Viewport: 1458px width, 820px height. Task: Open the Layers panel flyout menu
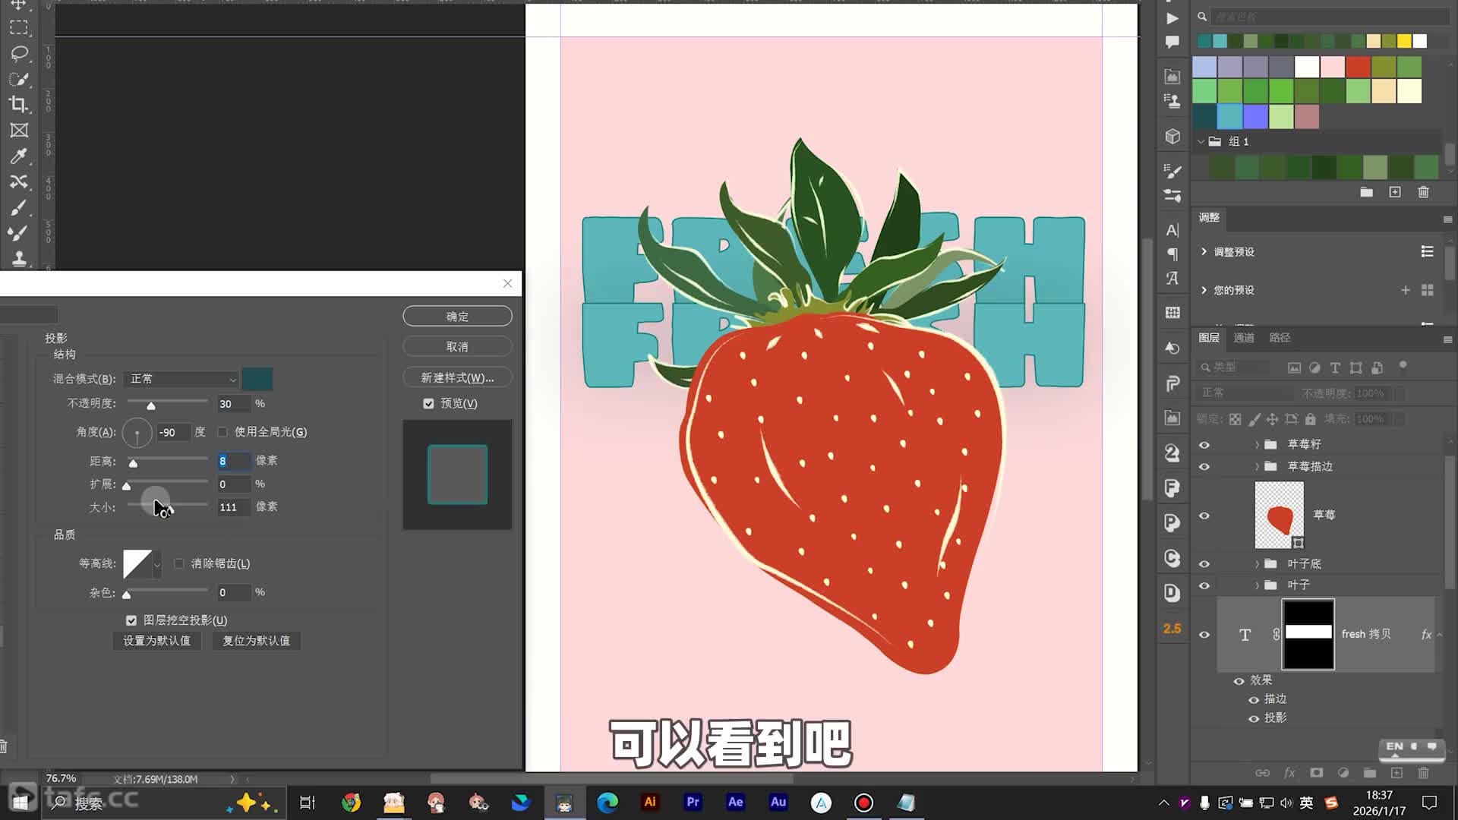[1447, 339]
